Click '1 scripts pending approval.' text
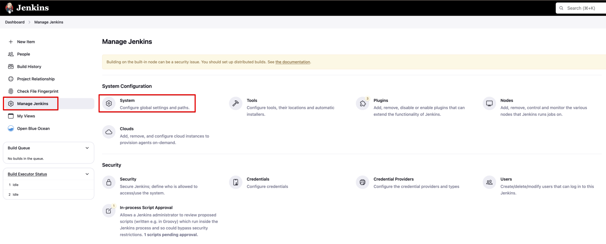This screenshot has height=244, width=606. 171,235
